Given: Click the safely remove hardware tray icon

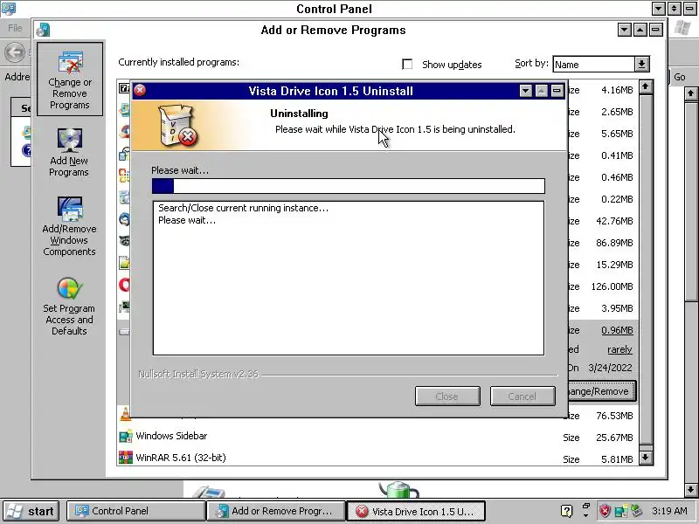Looking at the screenshot, I should [636, 511].
